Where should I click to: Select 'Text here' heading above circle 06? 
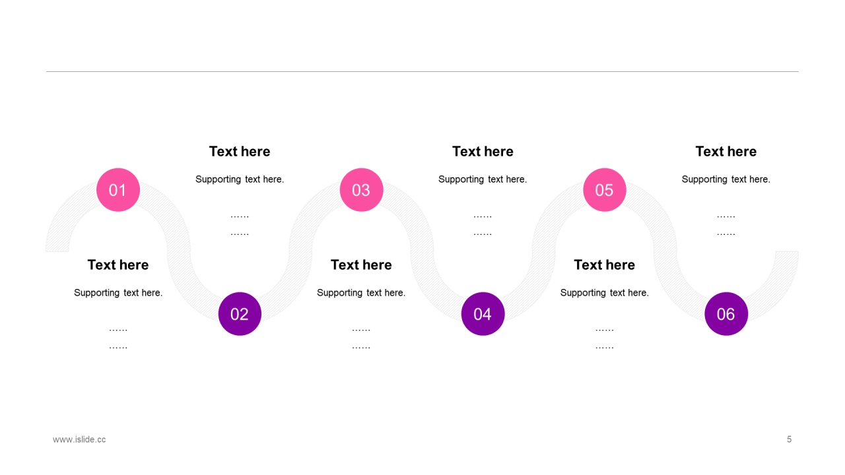point(726,151)
